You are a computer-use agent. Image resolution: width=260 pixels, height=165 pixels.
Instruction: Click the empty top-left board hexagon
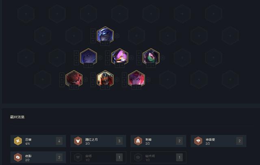[x=26, y=14]
